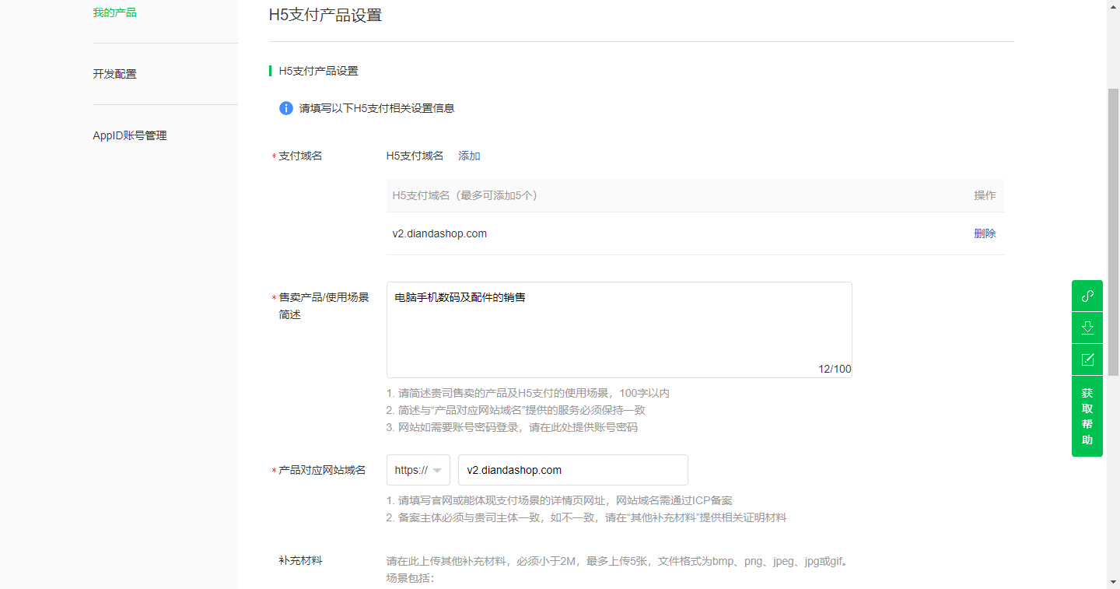This screenshot has width=1120, height=589.
Task: Expand the https:// protocol dropdown
Action: [418, 470]
